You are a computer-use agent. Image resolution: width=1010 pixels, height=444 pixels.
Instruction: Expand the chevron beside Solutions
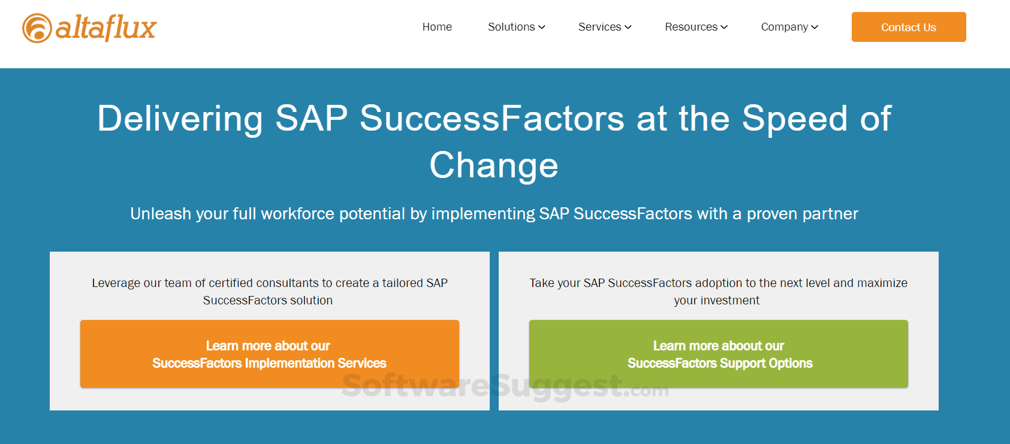[542, 27]
